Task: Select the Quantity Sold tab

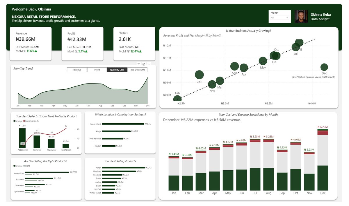Action: (117, 70)
